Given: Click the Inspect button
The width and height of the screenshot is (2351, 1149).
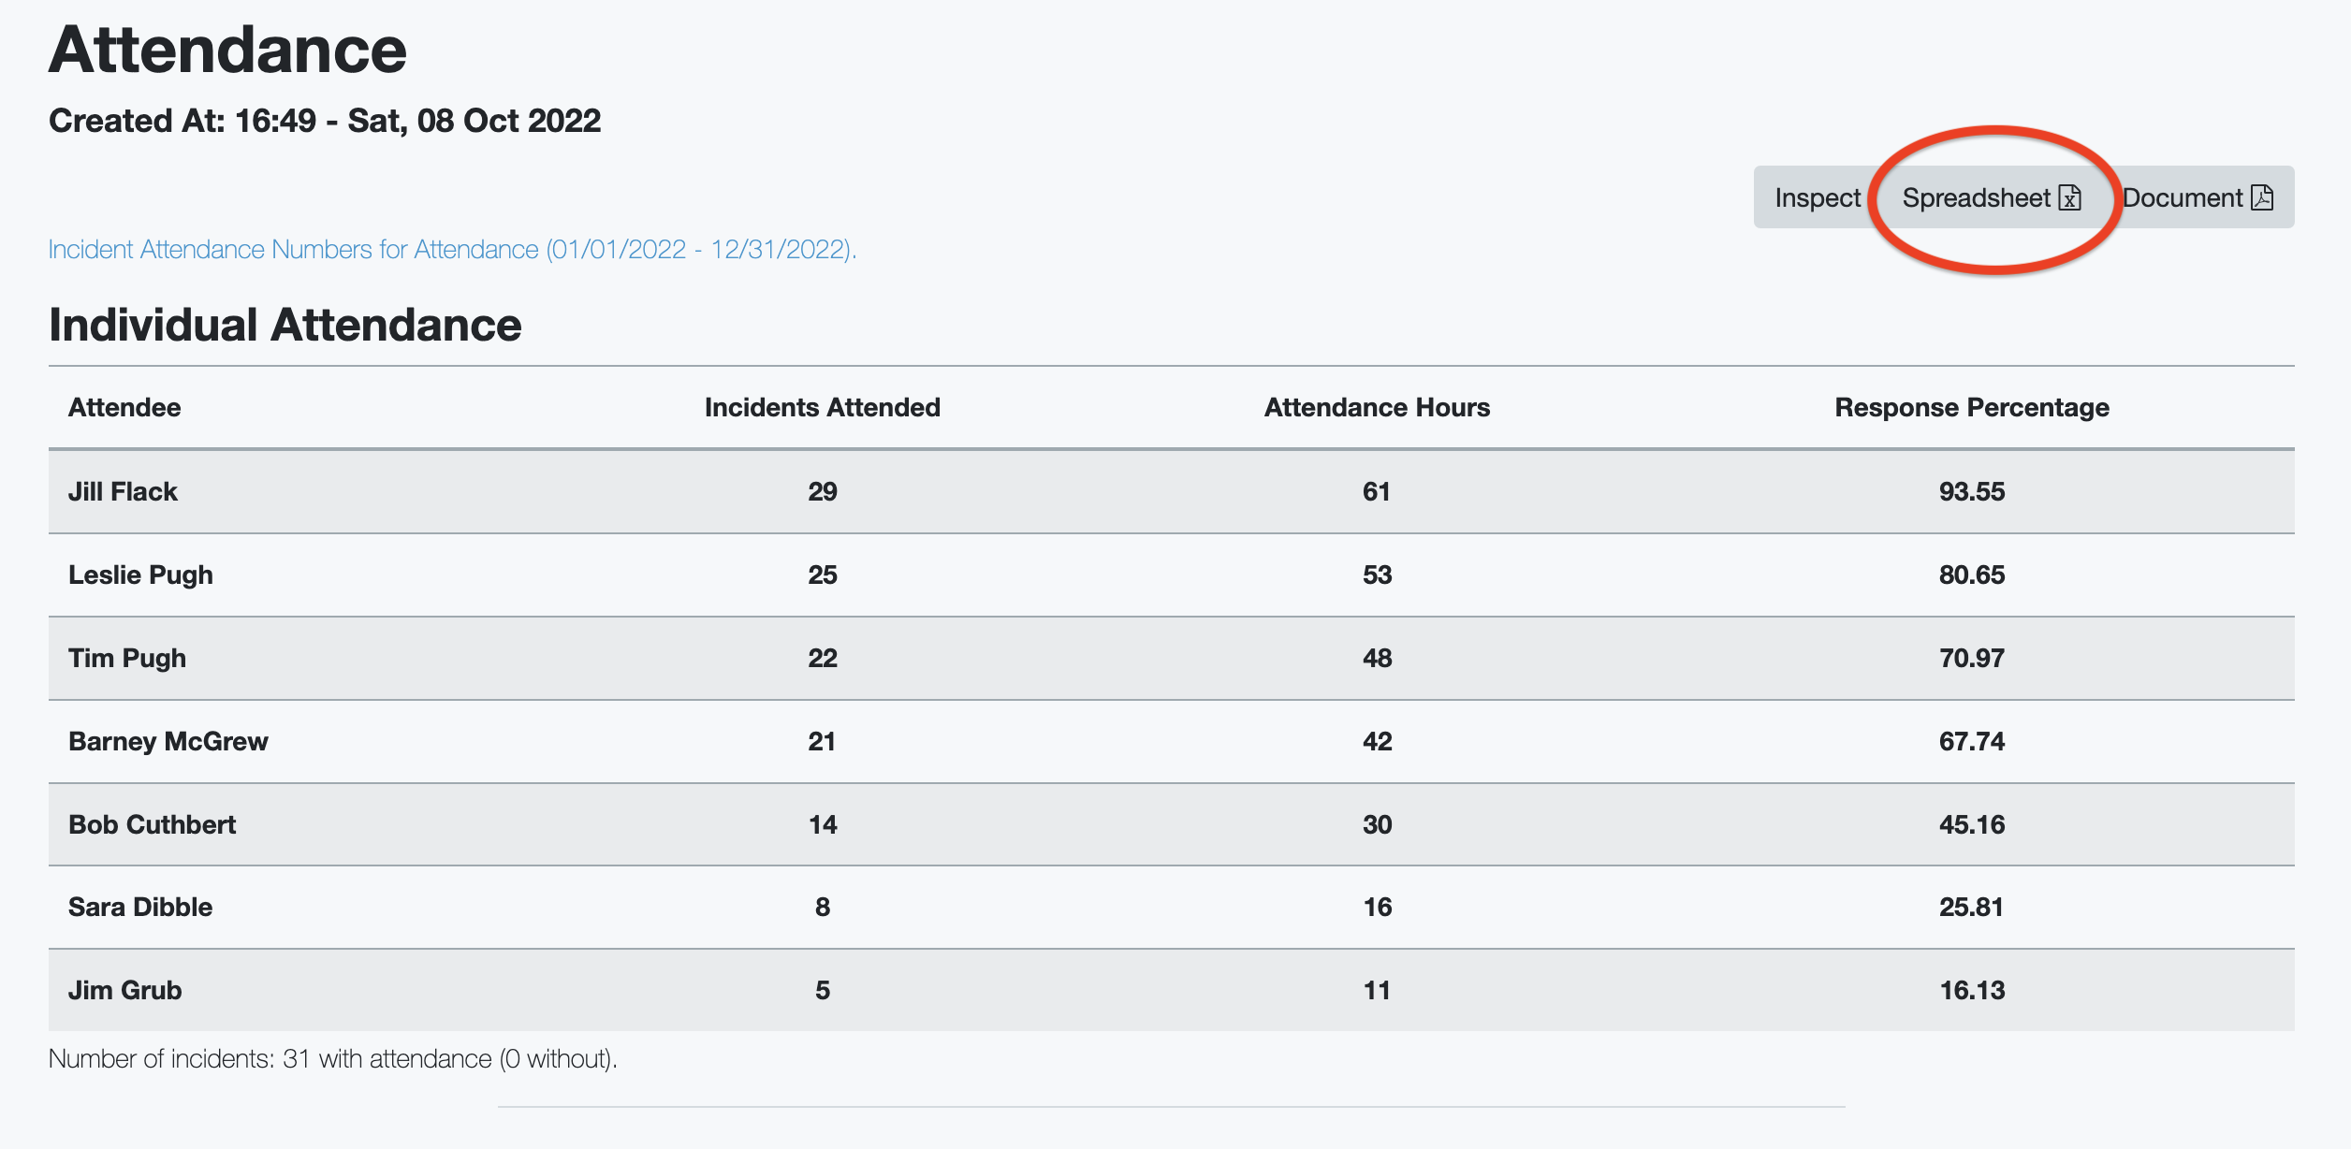Looking at the screenshot, I should [1817, 197].
